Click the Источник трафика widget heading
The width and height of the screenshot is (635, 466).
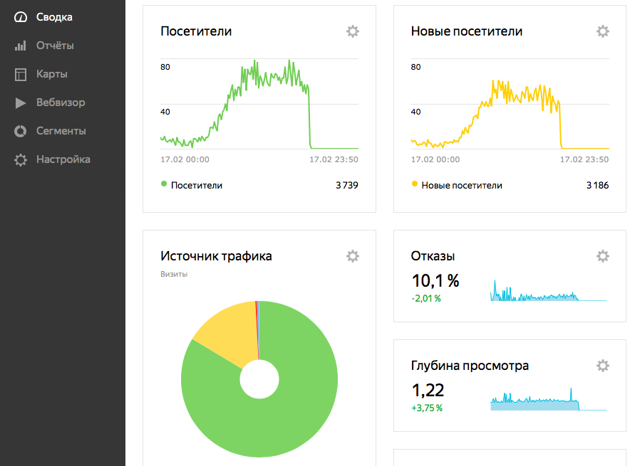pos(216,256)
